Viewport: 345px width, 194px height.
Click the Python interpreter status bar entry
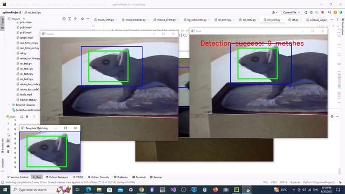pyautogui.click(x=319, y=182)
